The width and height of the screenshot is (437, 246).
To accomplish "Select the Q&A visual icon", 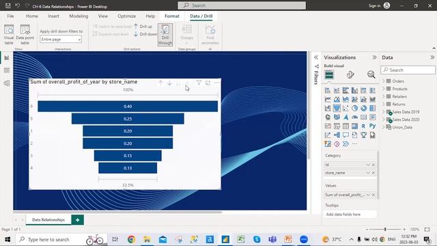I will tap(346, 135).
